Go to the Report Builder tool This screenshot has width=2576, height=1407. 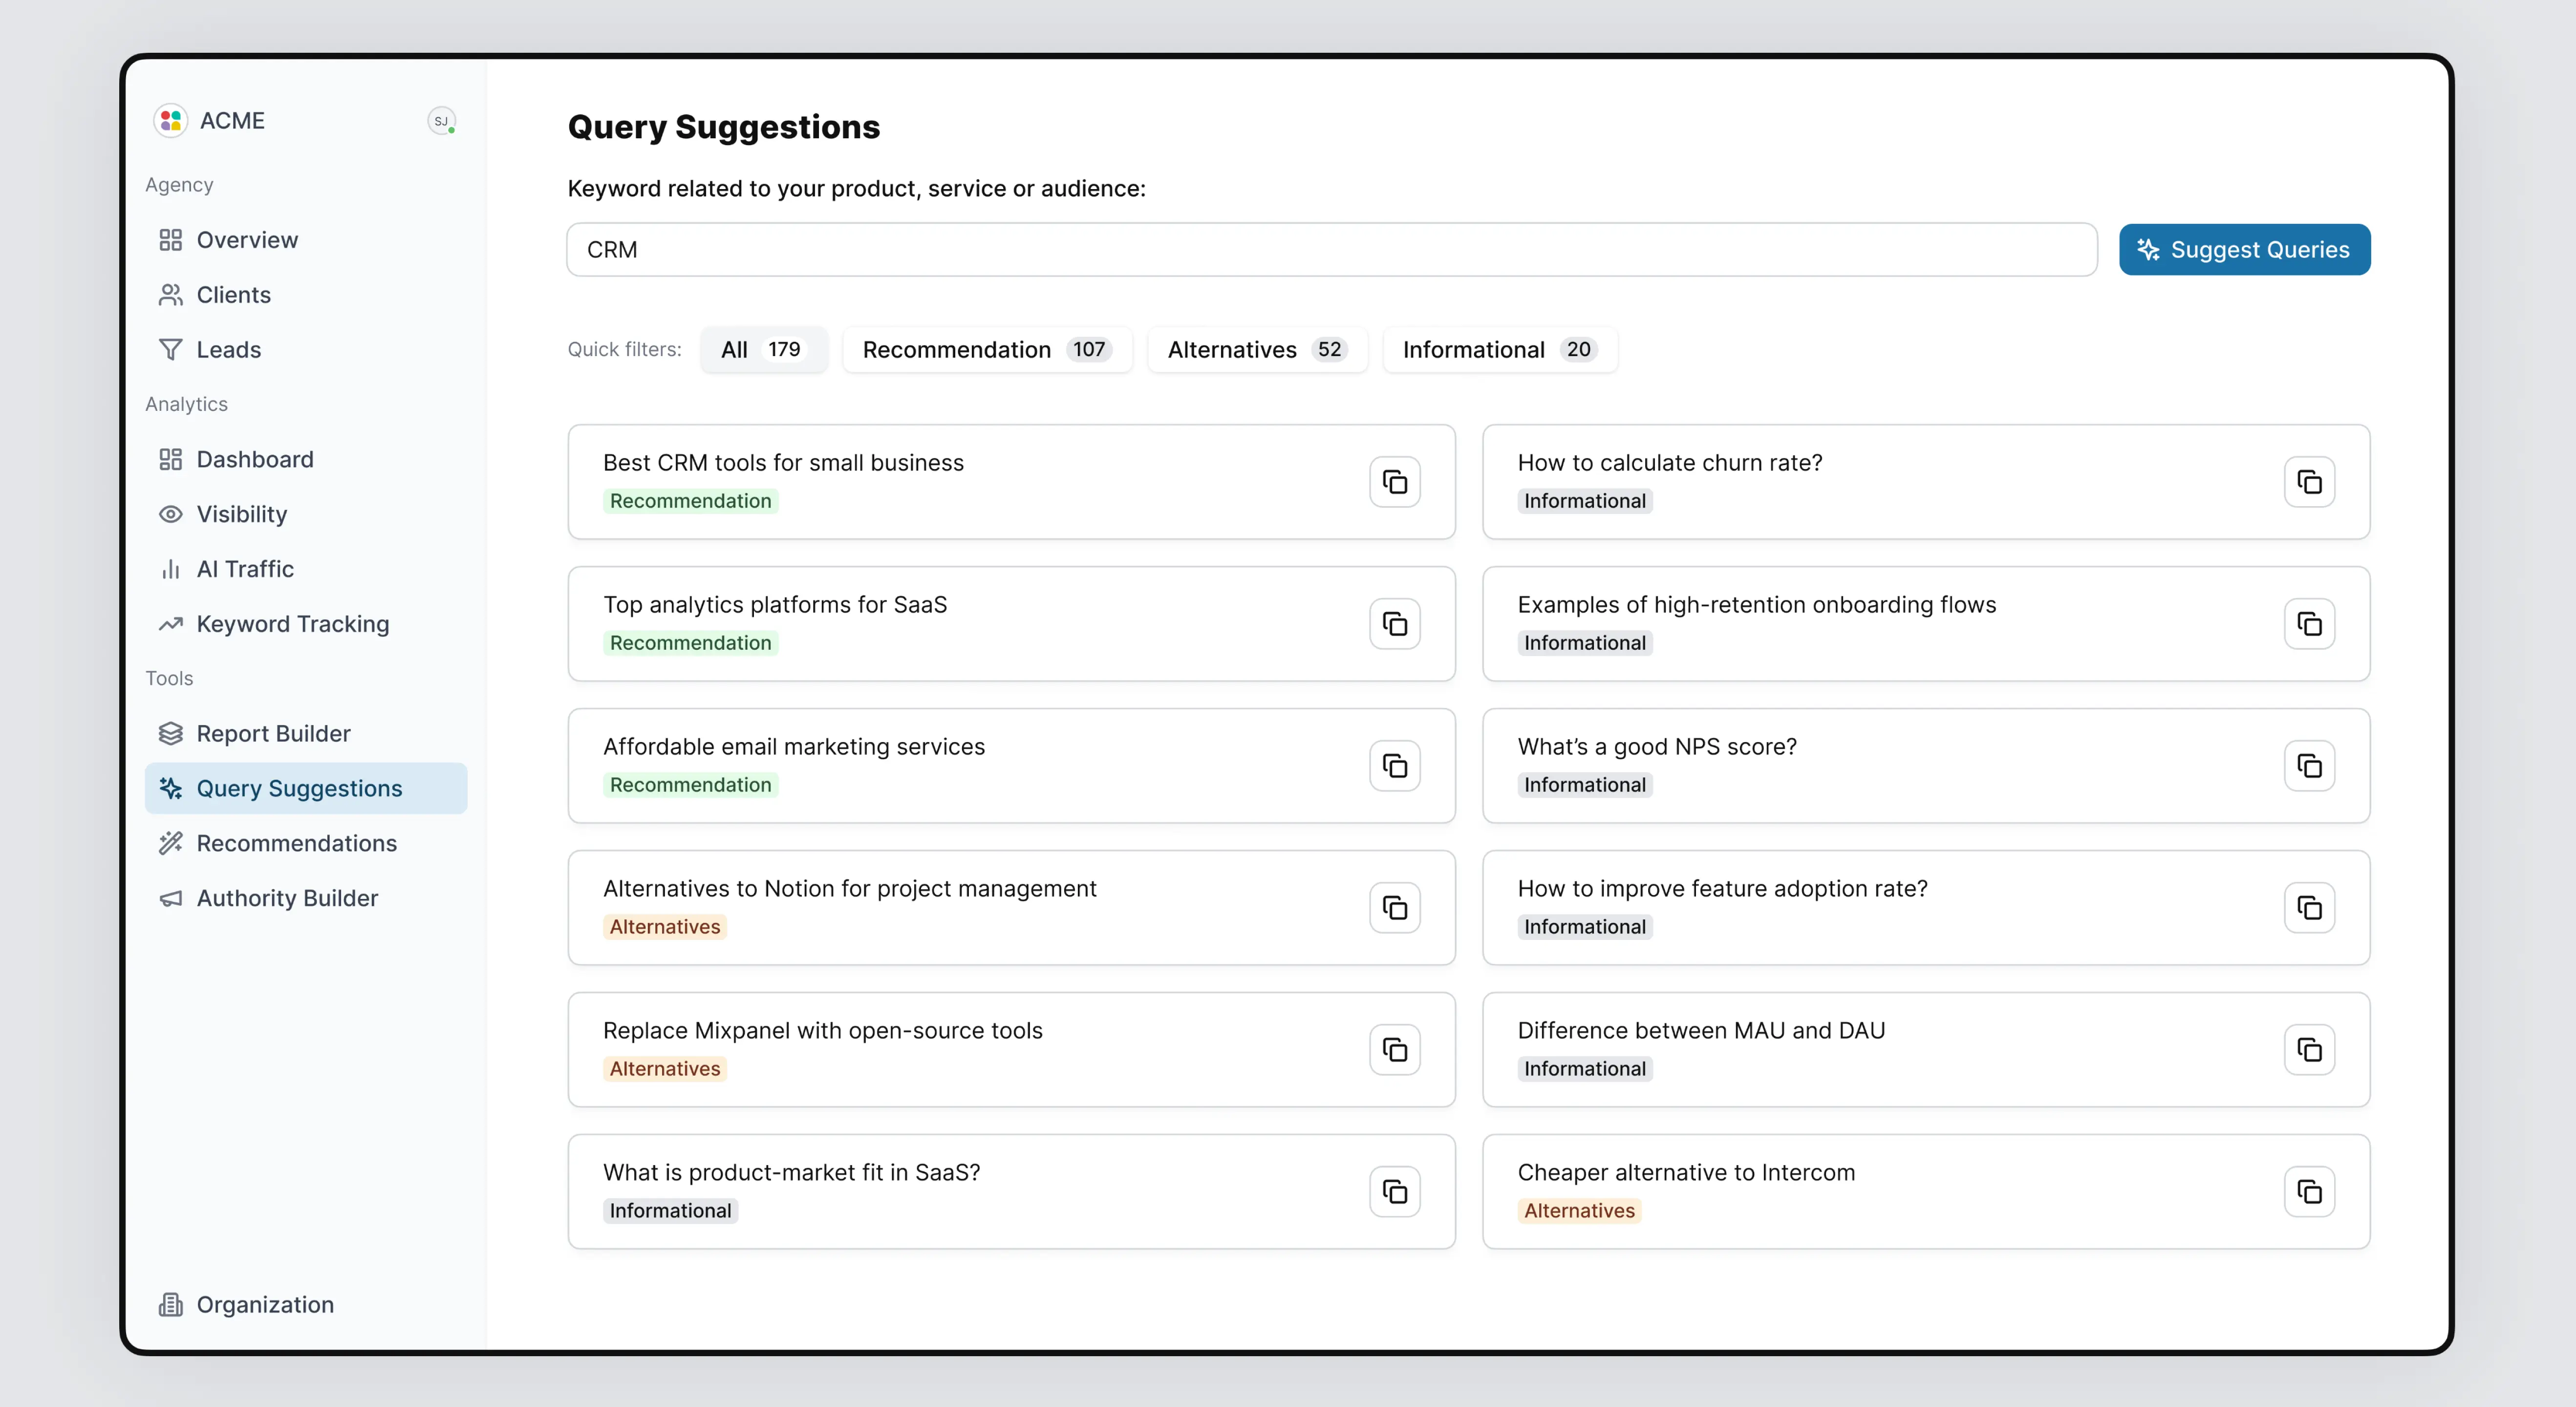[x=273, y=734]
